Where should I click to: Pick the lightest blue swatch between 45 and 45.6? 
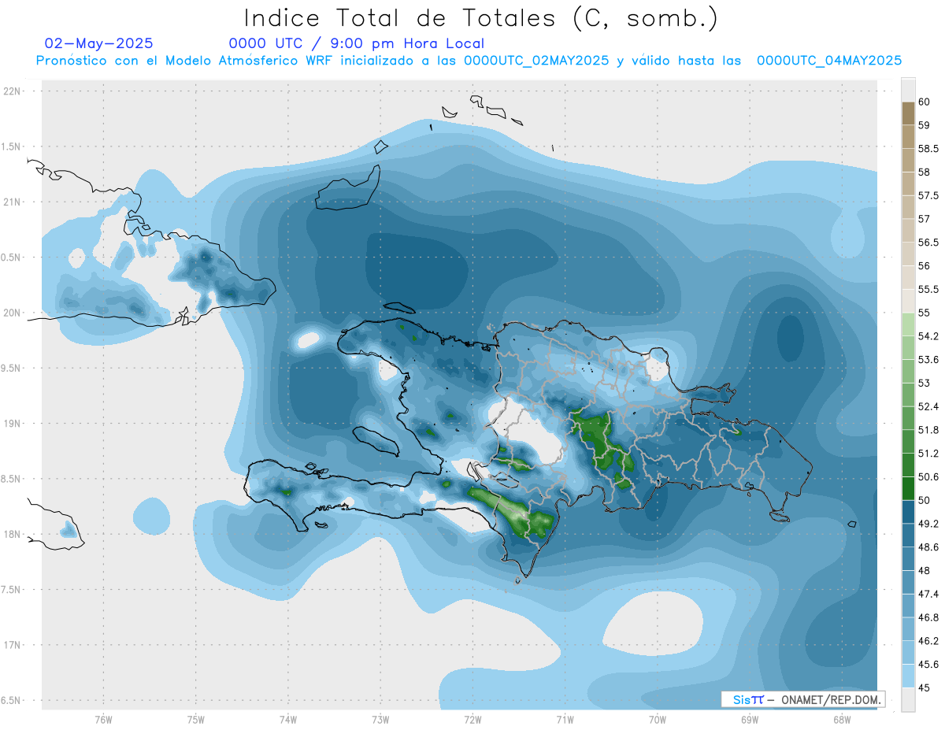[908, 676]
